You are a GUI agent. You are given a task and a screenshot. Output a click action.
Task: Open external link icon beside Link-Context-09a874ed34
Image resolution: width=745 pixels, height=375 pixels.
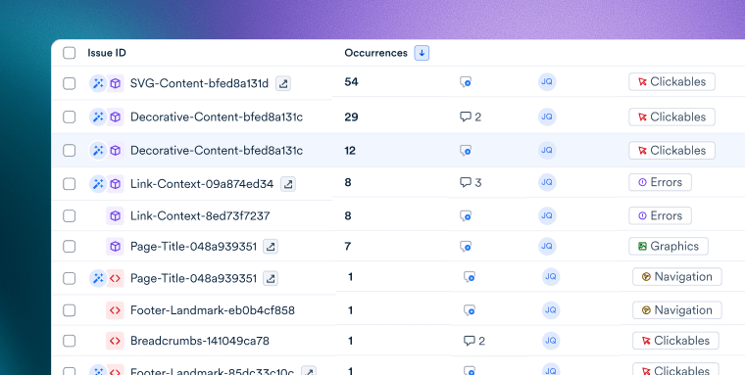pos(288,184)
